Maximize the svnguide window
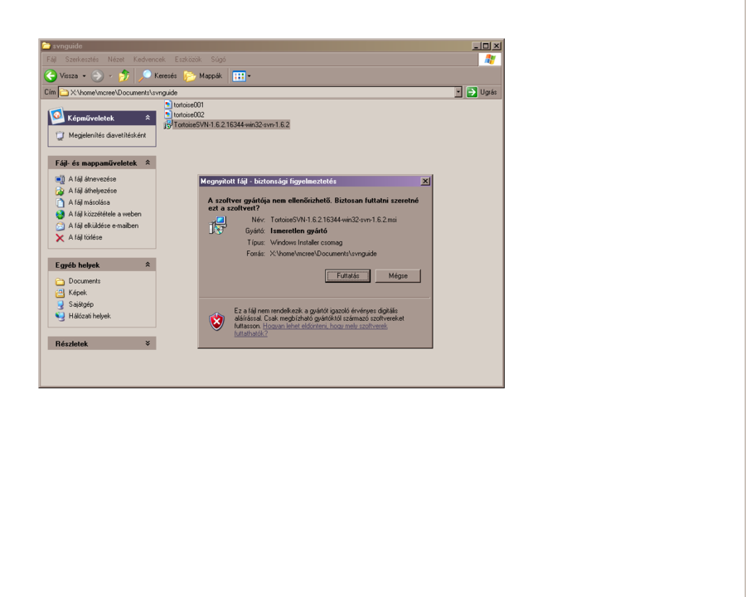This screenshot has width=746, height=597. pos(486,46)
